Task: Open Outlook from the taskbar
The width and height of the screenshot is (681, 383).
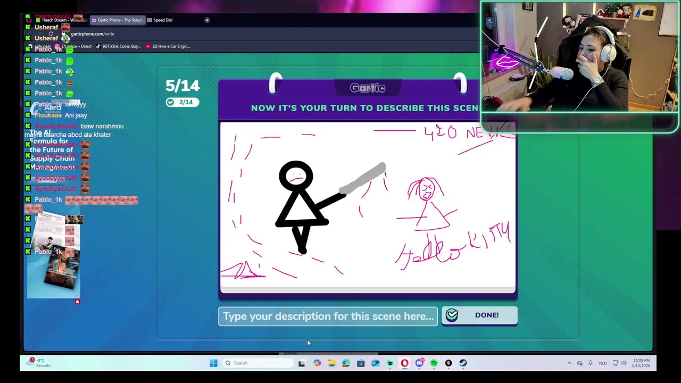Action: 375,363
